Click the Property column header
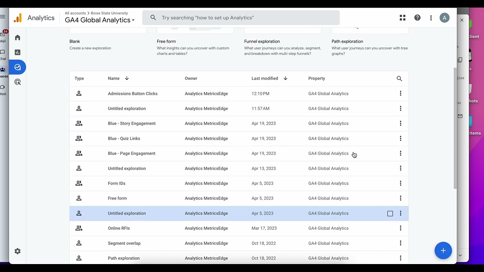Viewport: 484px width, 272px height. [x=316, y=79]
